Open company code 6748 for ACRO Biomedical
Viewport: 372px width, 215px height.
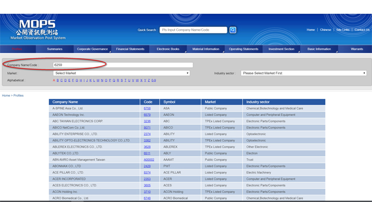(x=147, y=198)
